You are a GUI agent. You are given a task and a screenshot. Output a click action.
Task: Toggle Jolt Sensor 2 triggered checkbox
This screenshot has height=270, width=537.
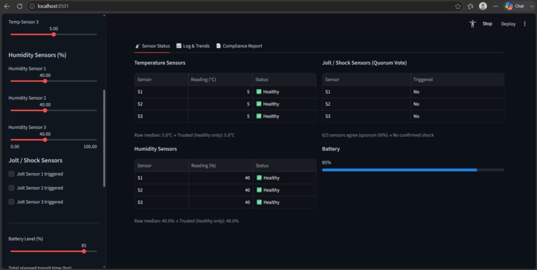[11, 188]
